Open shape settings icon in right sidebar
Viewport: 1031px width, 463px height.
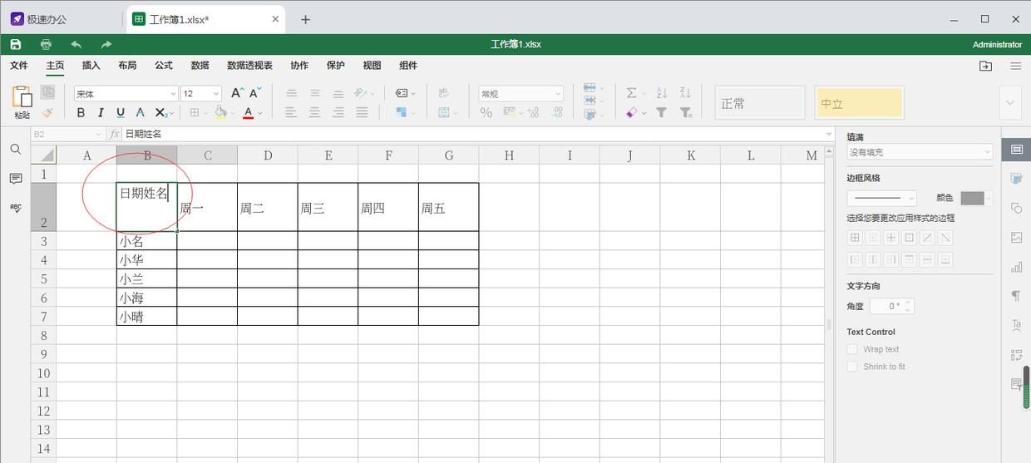point(1016,208)
